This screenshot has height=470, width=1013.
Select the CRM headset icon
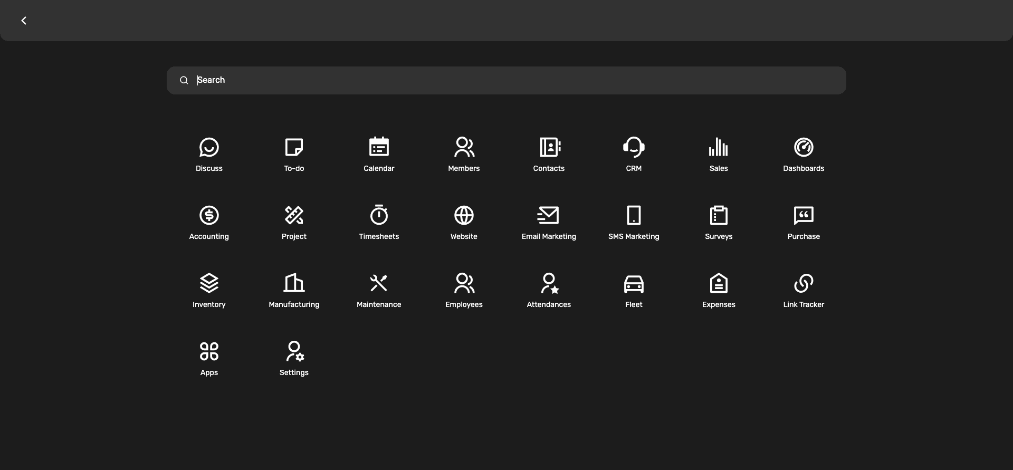pos(634,148)
